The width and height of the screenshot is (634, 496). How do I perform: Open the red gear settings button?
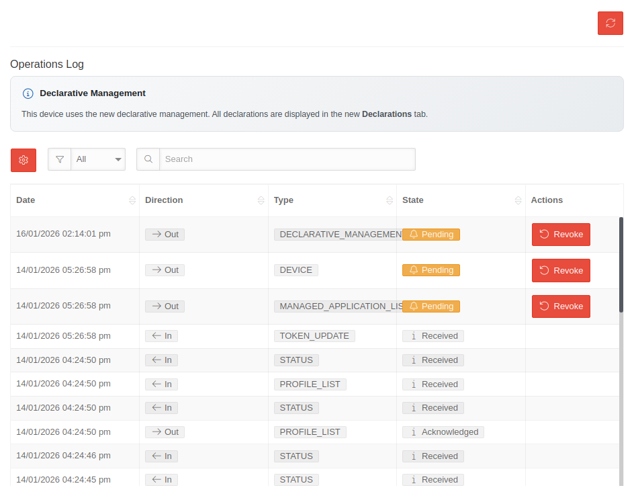[24, 160]
